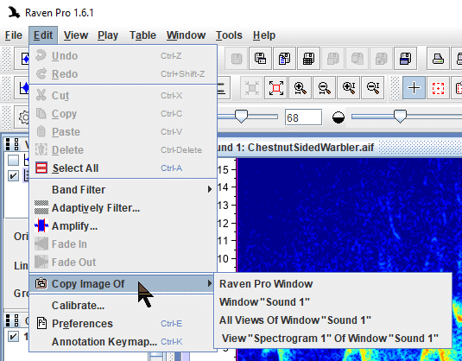The image size is (462, 361).
Task: Open the Window menu
Action: [186, 35]
